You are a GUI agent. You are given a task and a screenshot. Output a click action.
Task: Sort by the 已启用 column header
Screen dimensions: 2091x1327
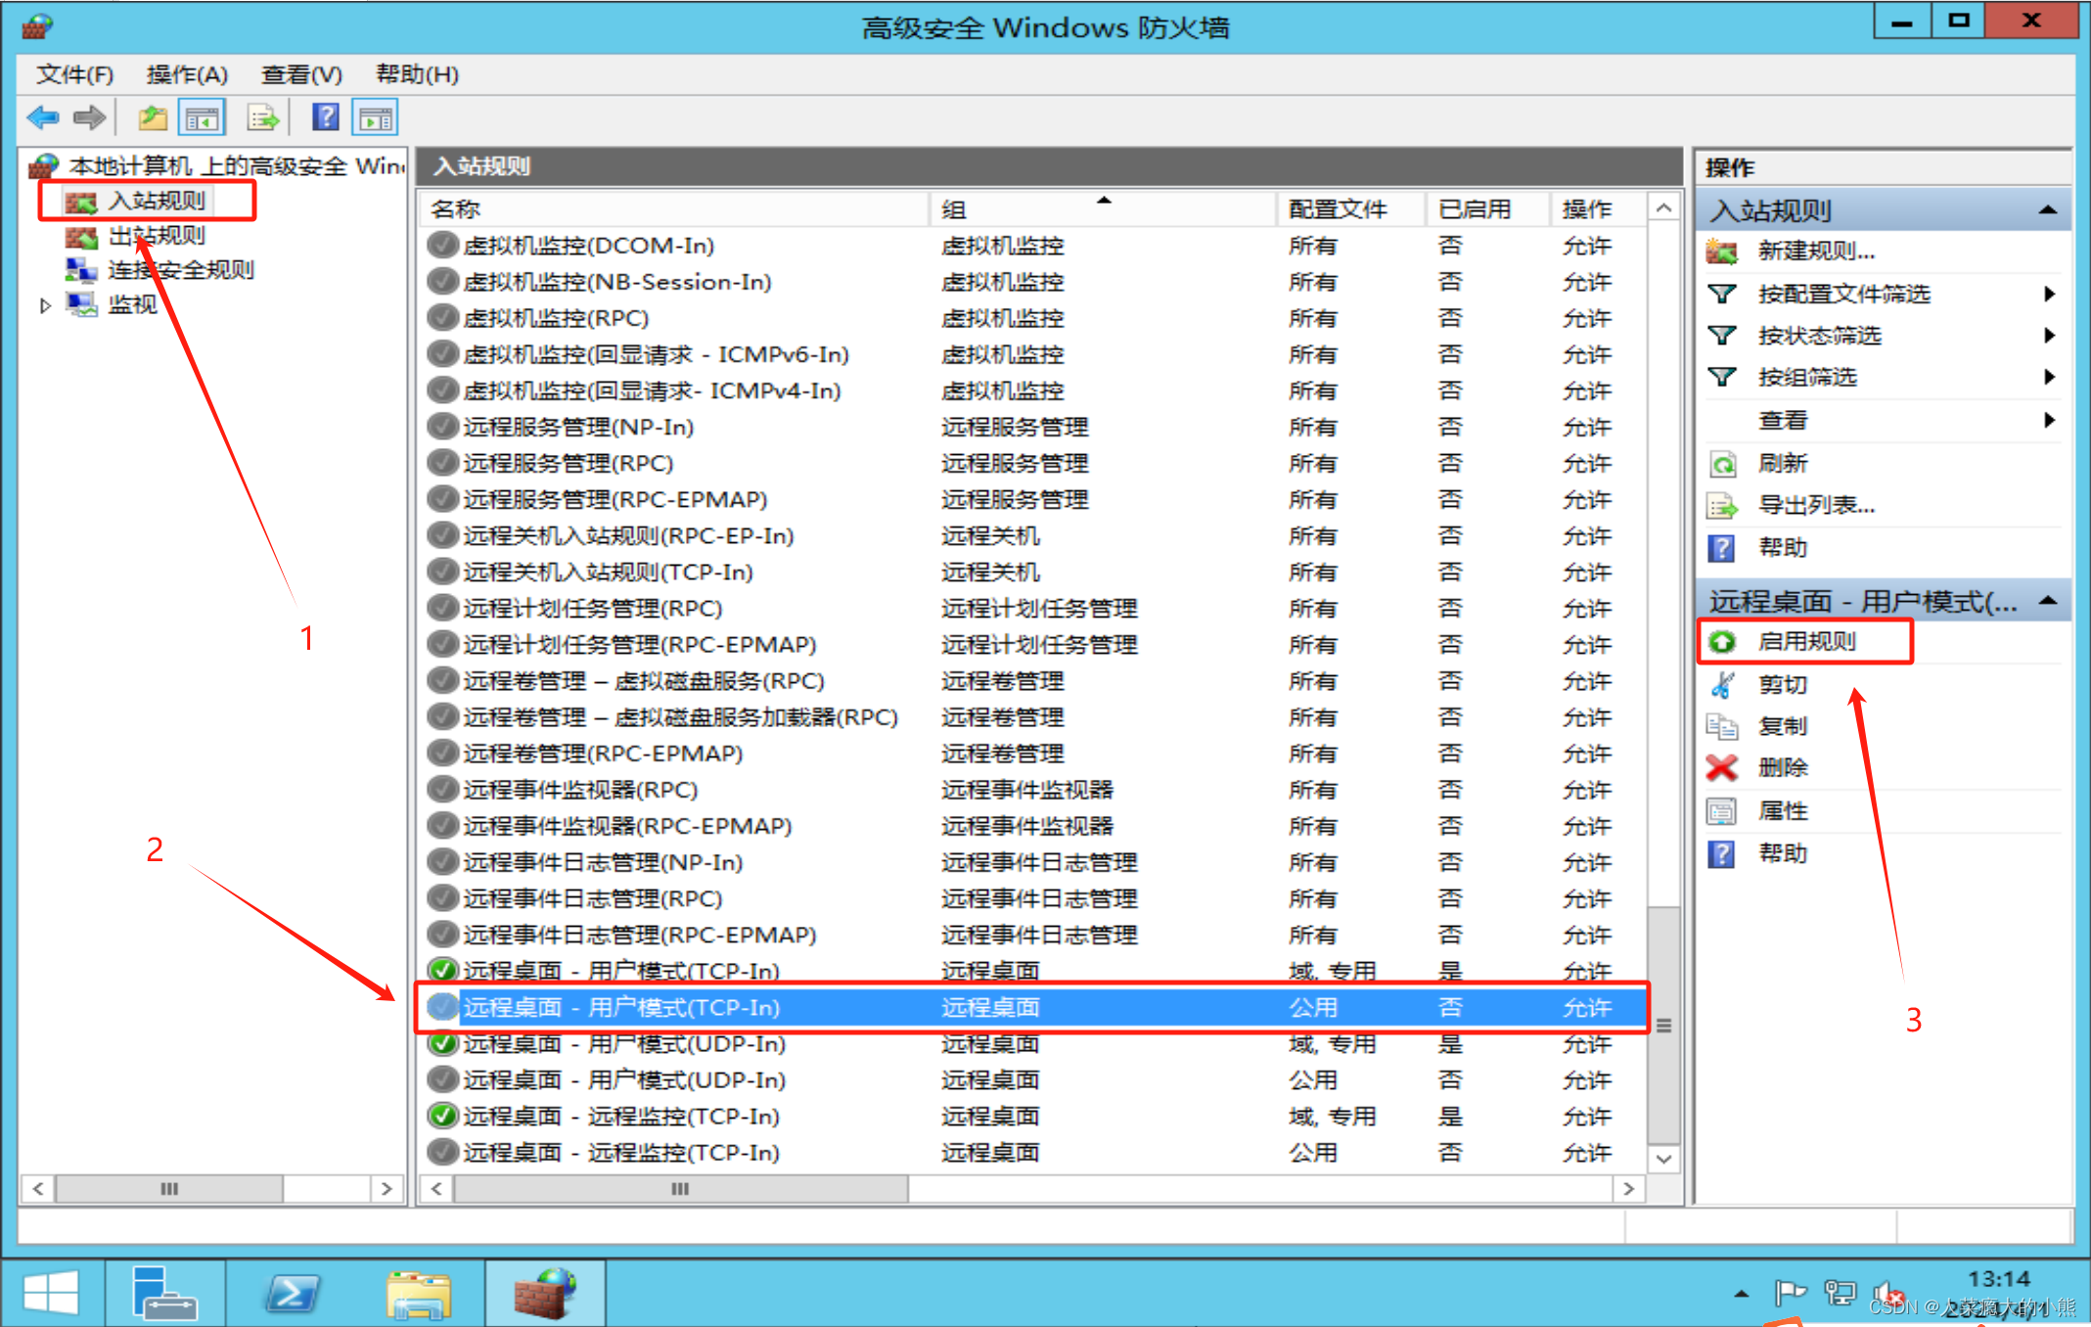click(x=1488, y=209)
